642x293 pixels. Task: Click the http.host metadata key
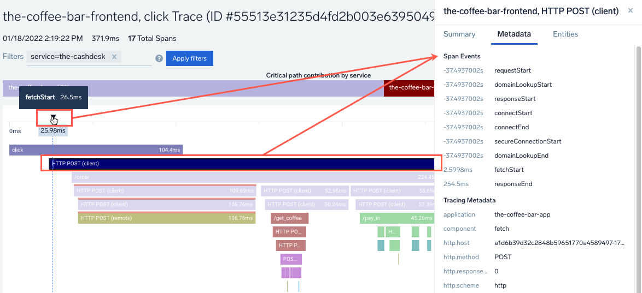click(x=456, y=243)
